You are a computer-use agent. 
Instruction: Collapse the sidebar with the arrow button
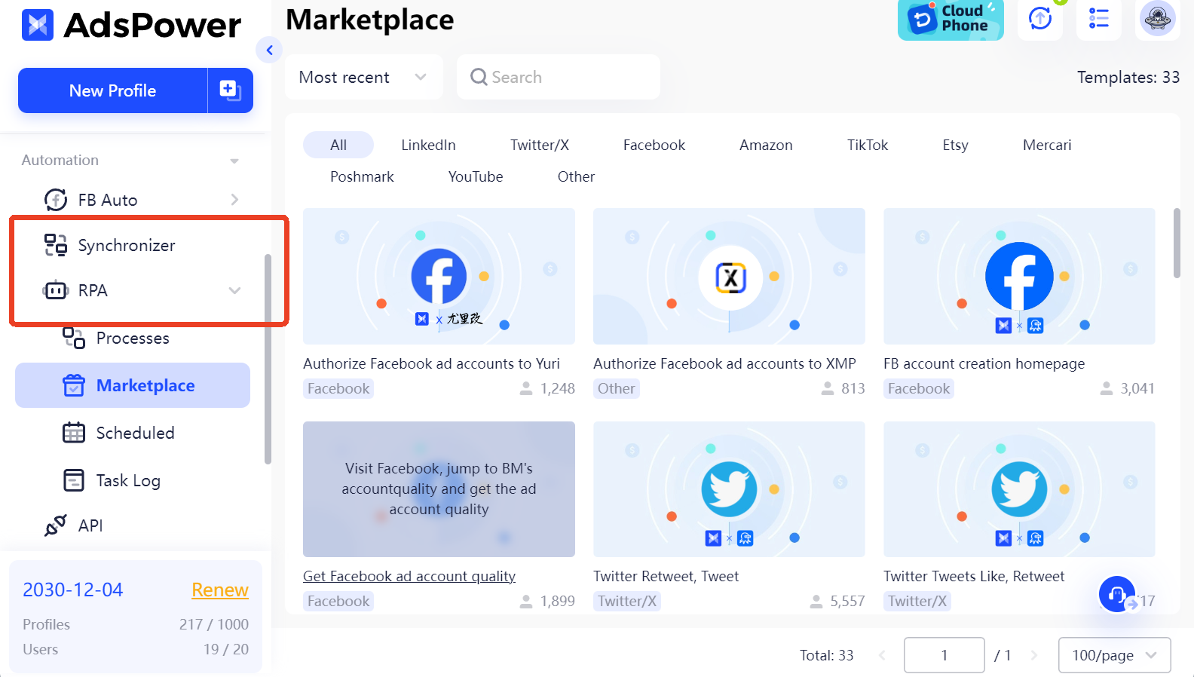click(269, 51)
